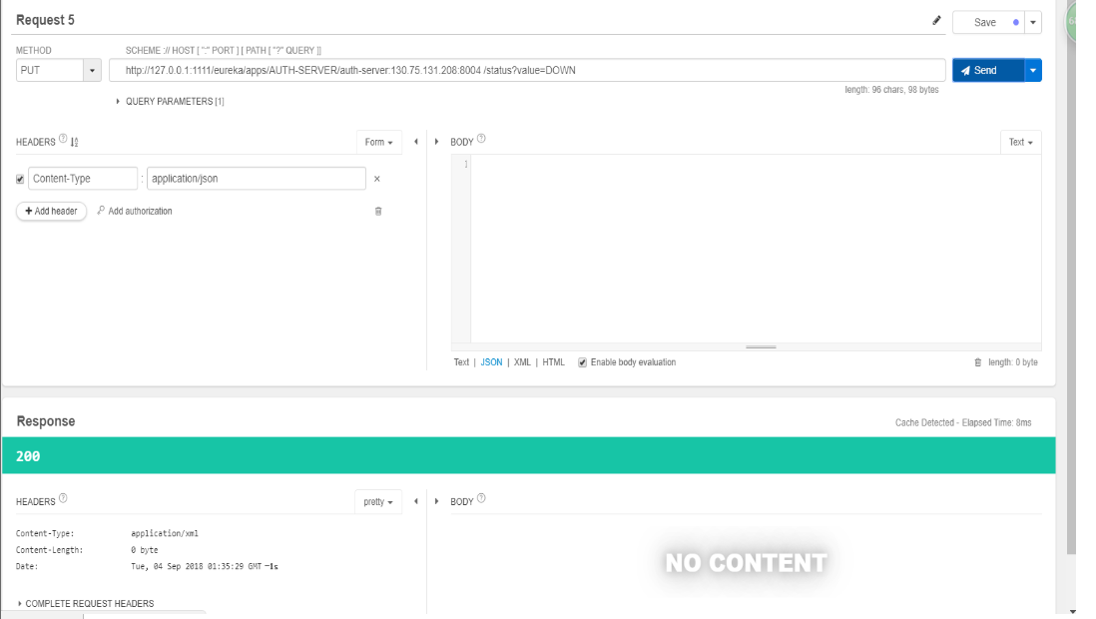1096x619 pixels.
Task: Click the pencil icon to rename Request 5
Action: coord(936,19)
